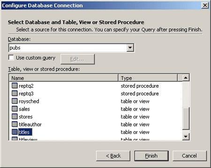Sort the list by Type column header
Image resolution: width=211 pixels, height=168 pixels.
[x=148, y=78]
